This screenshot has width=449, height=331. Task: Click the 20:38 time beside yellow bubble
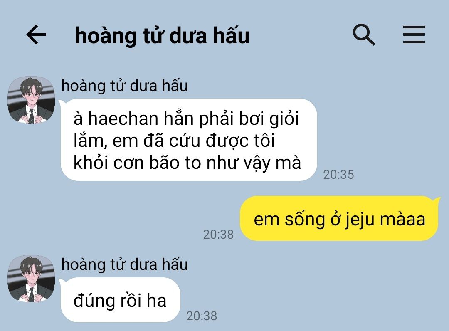pos(218,235)
